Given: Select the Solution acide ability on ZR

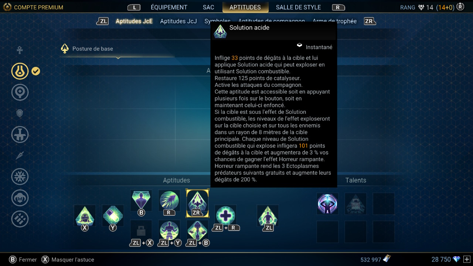Looking at the screenshot, I should pyautogui.click(x=197, y=202).
